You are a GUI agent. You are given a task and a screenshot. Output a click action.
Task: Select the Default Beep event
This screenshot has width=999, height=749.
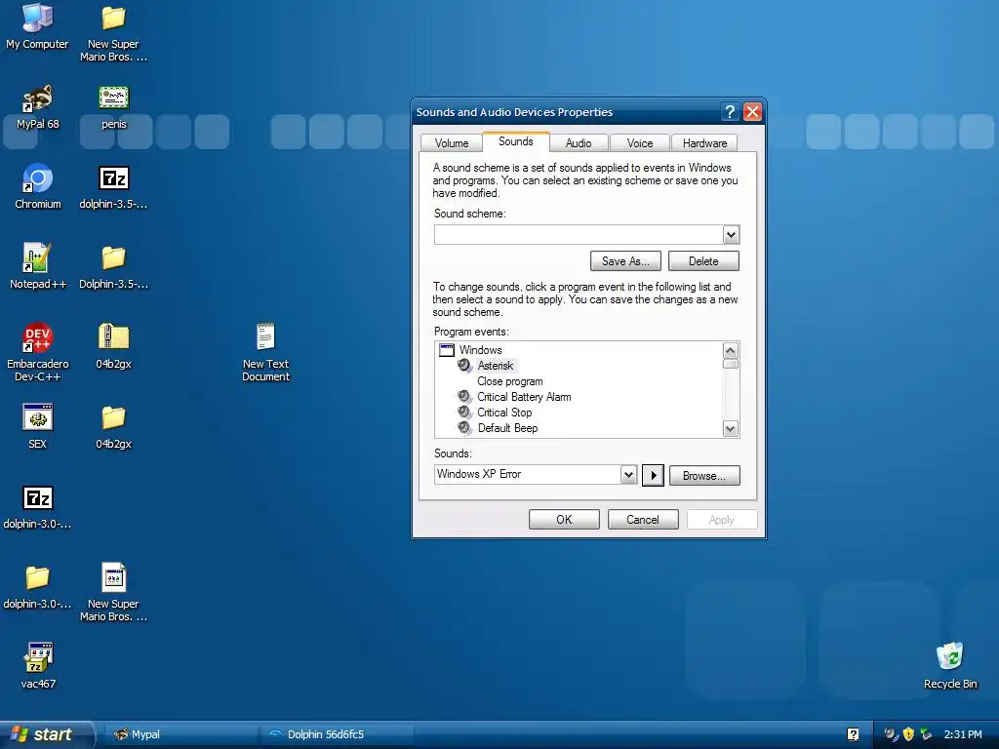(507, 428)
